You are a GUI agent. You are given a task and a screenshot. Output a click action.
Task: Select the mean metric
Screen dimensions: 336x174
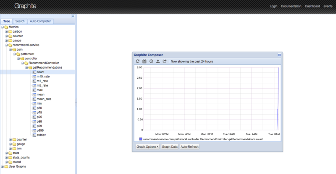pyautogui.click(x=40, y=95)
